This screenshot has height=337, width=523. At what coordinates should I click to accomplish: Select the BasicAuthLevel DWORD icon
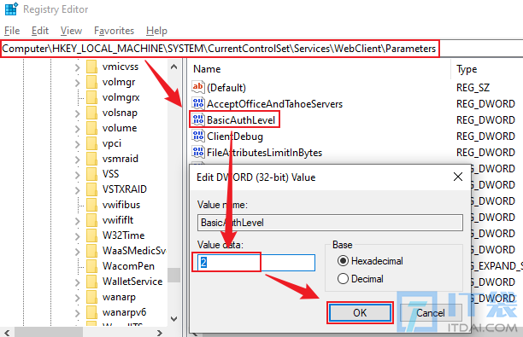(197, 119)
